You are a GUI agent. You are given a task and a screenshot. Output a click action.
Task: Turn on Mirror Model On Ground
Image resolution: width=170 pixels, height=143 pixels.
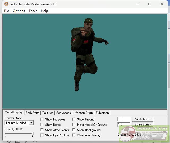click(74, 125)
